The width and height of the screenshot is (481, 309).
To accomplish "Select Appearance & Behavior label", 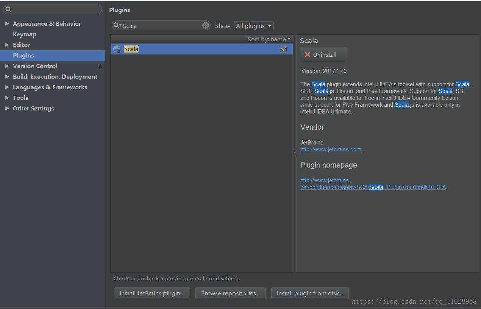I will click(x=47, y=23).
